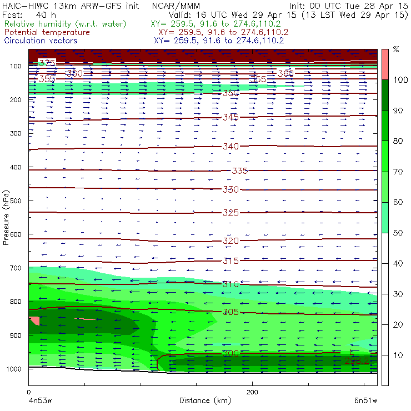Click the 330 K isentrope label

(230, 189)
